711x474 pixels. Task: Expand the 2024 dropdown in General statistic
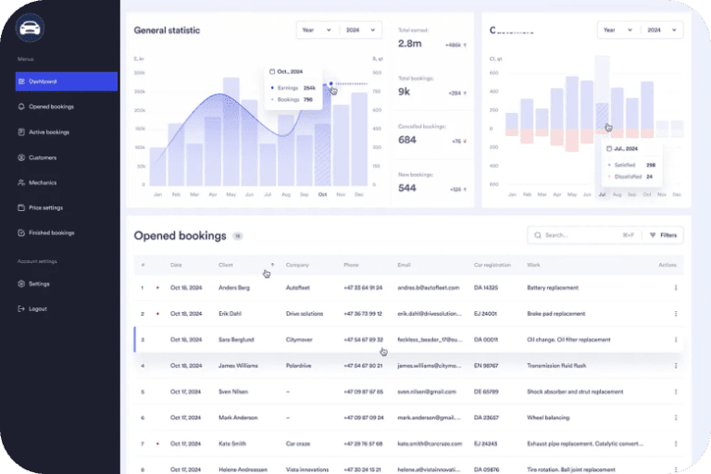point(360,30)
